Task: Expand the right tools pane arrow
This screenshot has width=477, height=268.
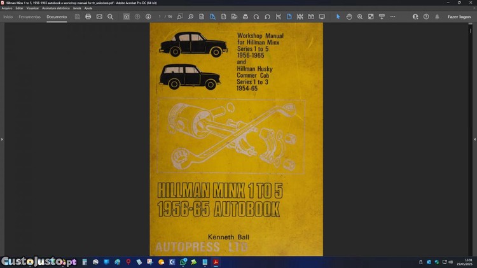Action: coord(474,139)
